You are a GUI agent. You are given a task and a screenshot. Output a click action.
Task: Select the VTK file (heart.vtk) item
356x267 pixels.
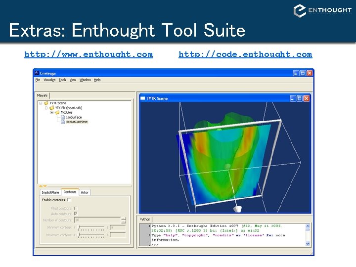click(x=69, y=108)
